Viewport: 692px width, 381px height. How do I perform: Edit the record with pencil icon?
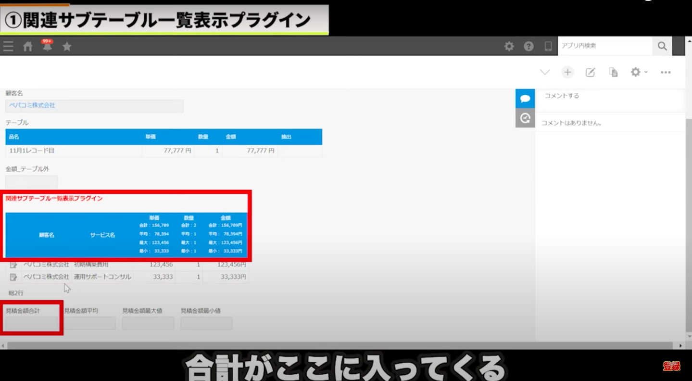pos(590,72)
